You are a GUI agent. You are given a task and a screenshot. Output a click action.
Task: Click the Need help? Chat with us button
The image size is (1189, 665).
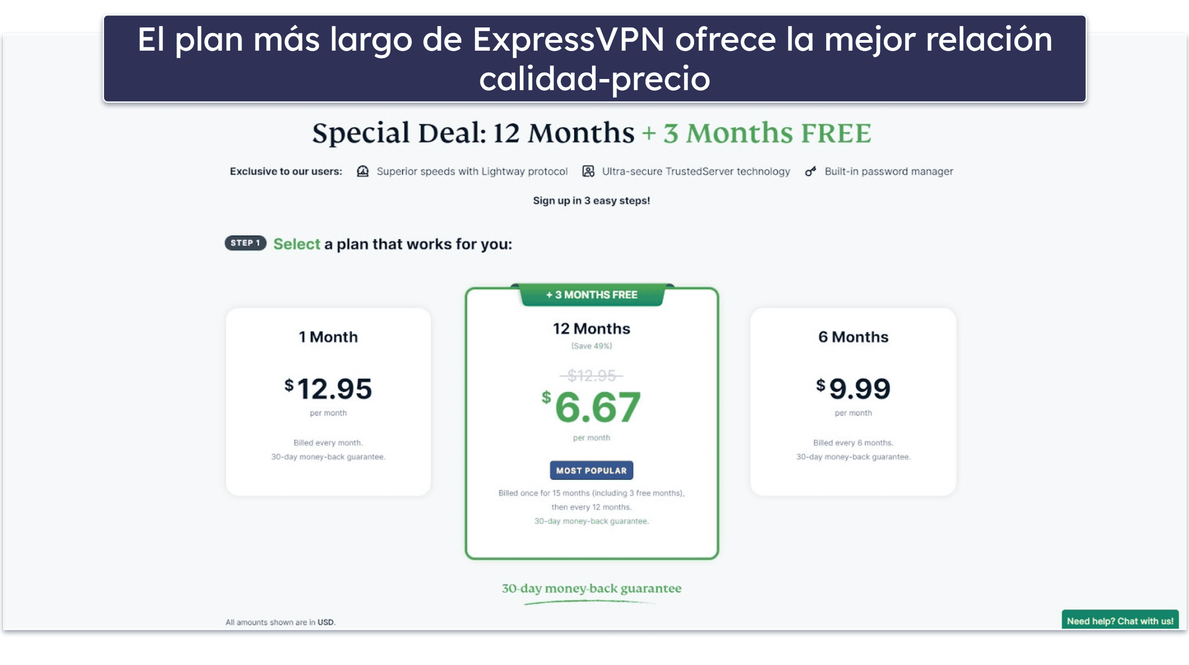(x=1120, y=620)
